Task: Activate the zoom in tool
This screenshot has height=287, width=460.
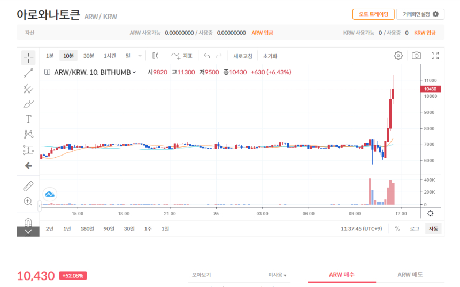Action: tap(28, 201)
